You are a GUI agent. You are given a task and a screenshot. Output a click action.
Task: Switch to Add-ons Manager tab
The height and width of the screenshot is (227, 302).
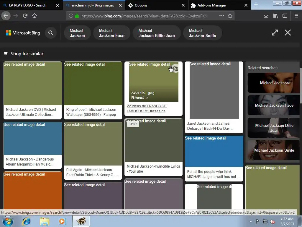(x=212, y=5)
